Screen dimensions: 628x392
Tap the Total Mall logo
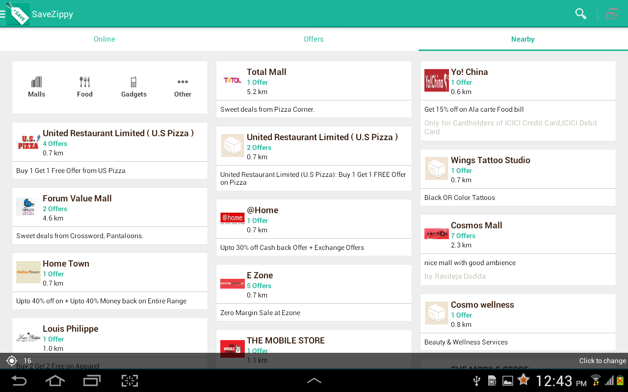[x=233, y=80]
